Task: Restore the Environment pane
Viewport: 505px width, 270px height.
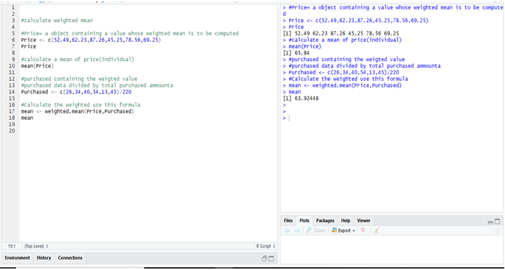Action: click(x=265, y=258)
